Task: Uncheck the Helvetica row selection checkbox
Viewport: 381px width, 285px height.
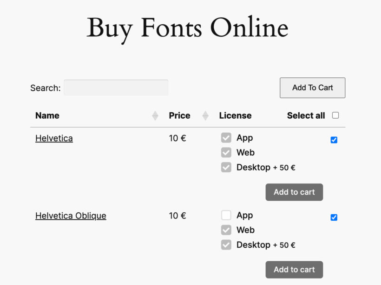Action: pyautogui.click(x=334, y=140)
